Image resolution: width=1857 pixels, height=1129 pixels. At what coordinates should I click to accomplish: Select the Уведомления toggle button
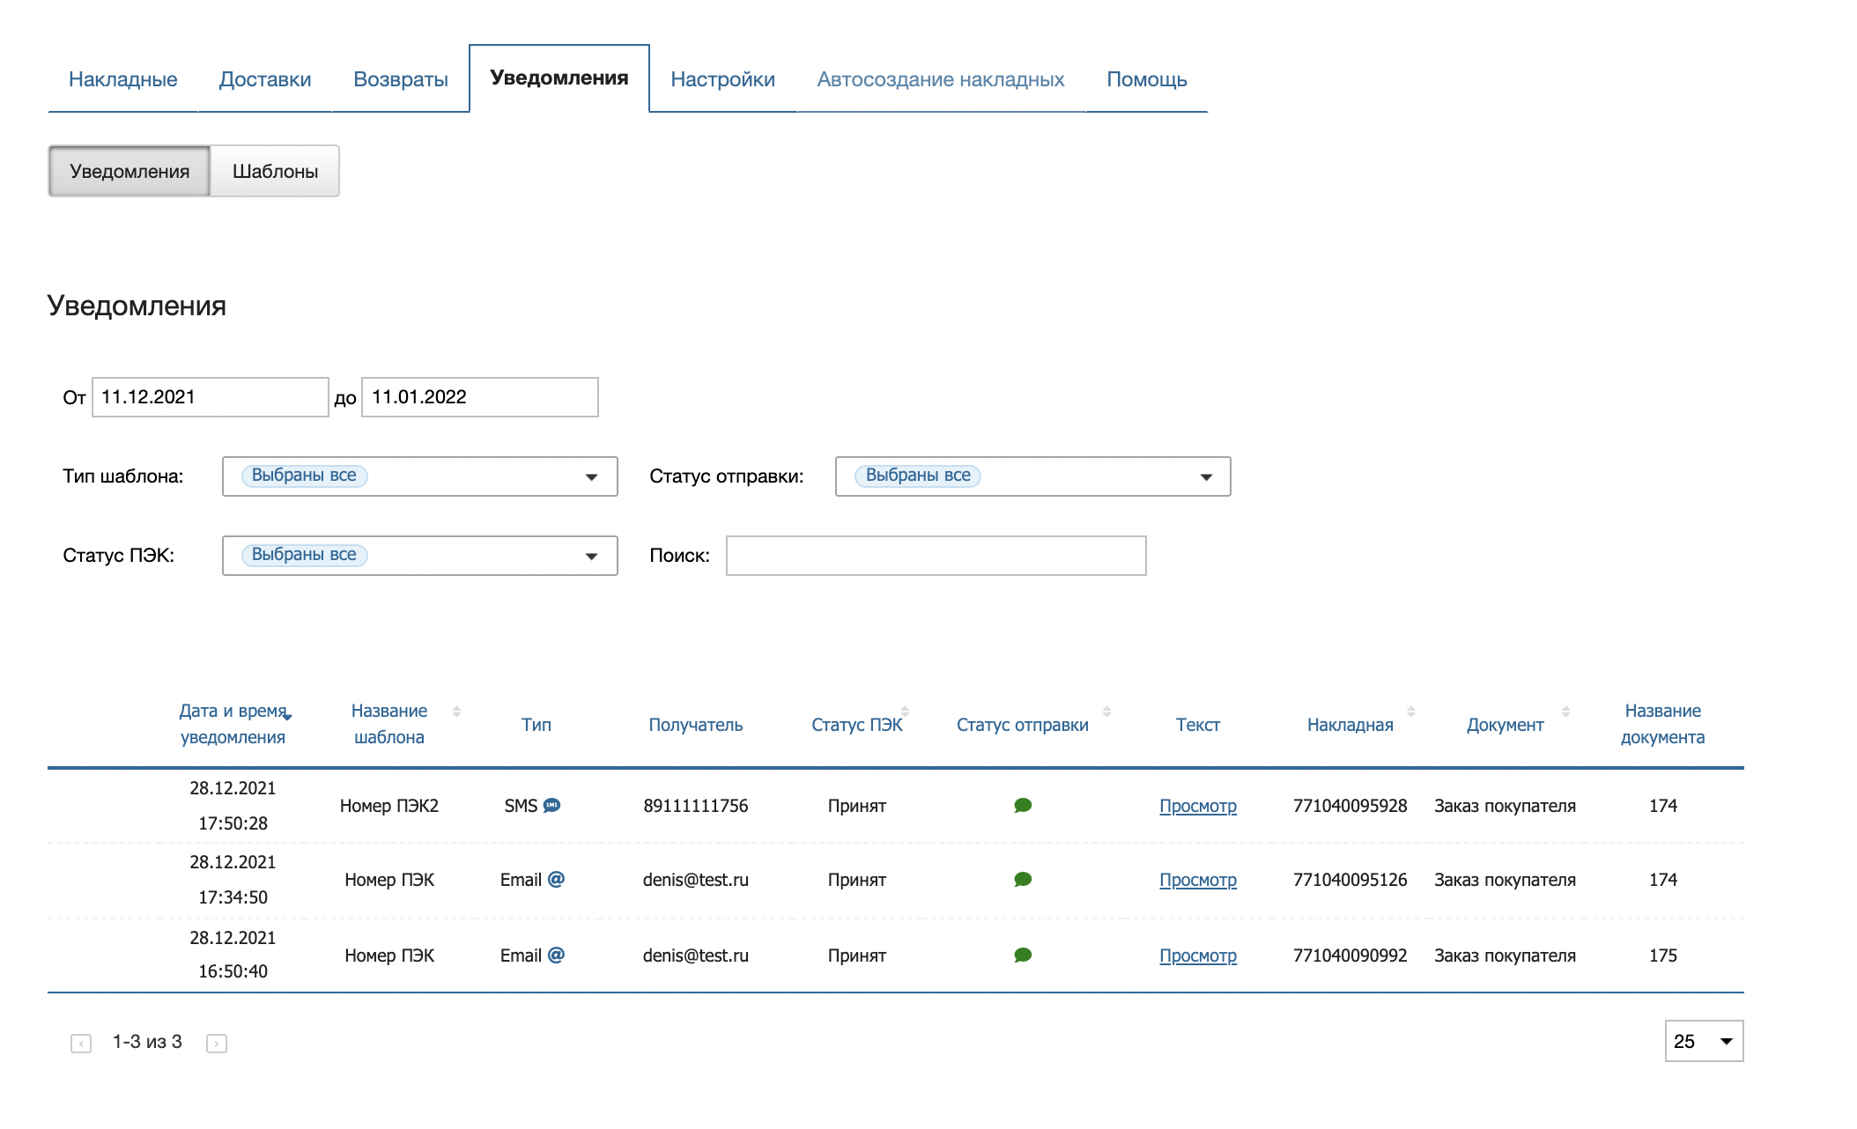[129, 172]
